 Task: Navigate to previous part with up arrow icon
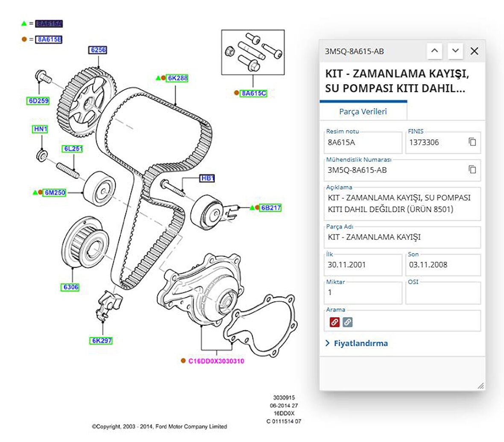point(435,51)
